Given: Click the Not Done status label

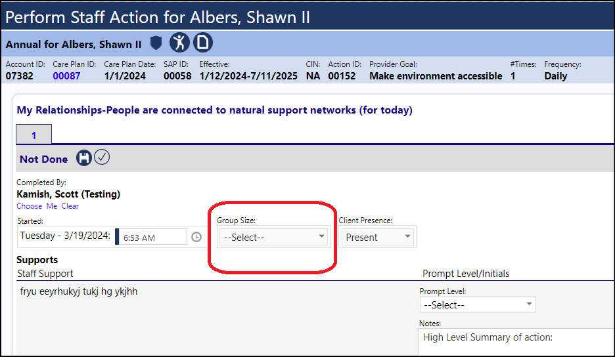Looking at the screenshot, I should point(44,159).
